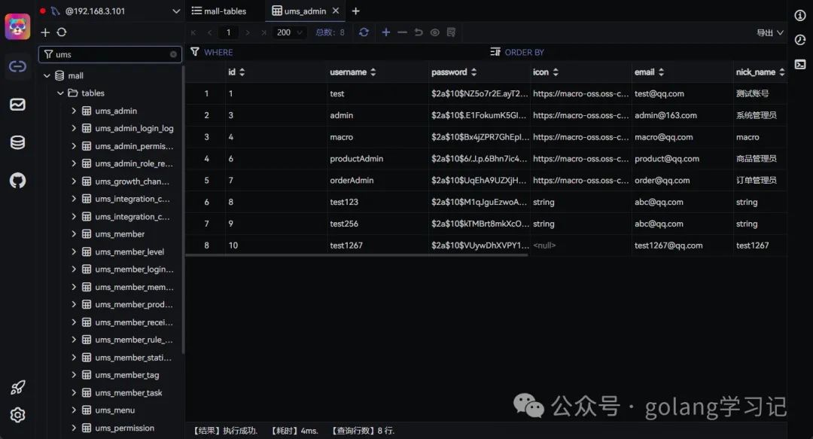
Task: Click the ORDER BY sort icon
Action: click(495, 52)
